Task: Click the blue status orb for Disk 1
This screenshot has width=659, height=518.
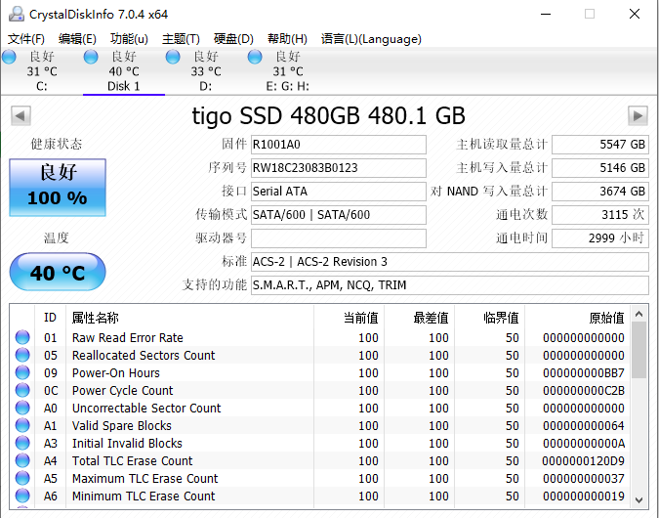Action: click(x=91, y=57)
